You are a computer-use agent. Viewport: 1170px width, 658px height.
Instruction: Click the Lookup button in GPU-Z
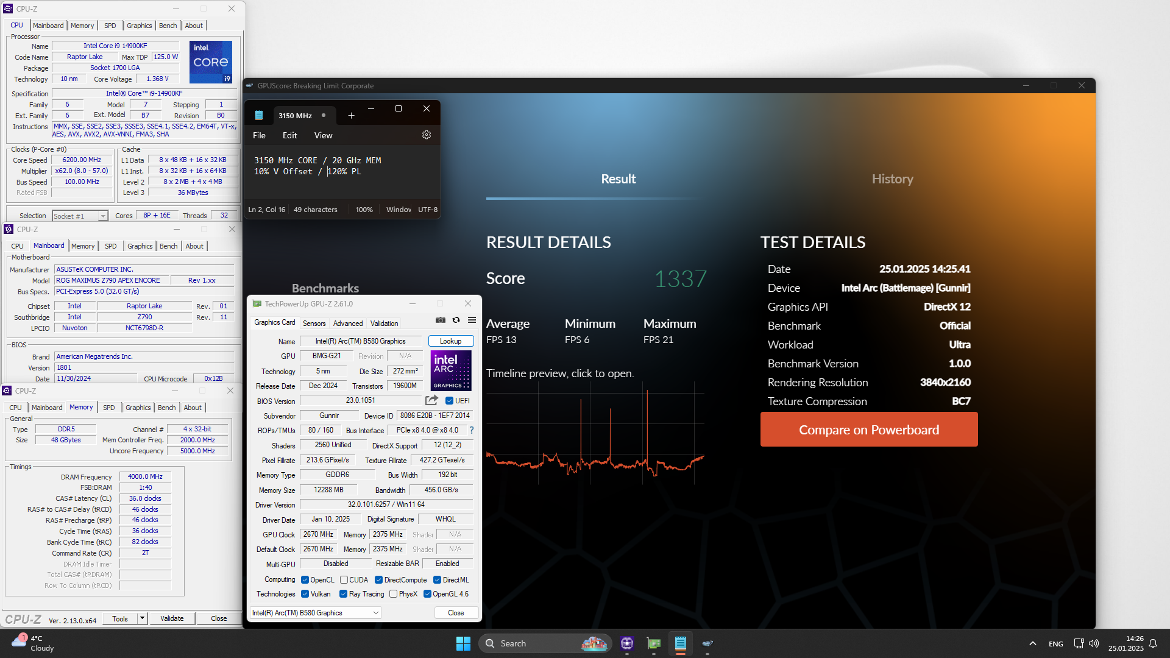click(450, 341)
